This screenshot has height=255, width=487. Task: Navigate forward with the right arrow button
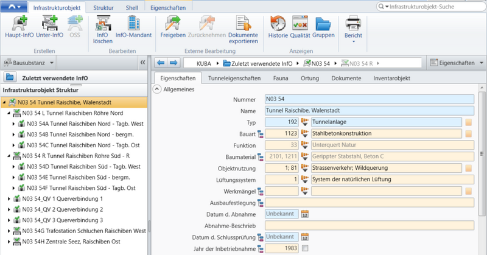coord(173,63)
